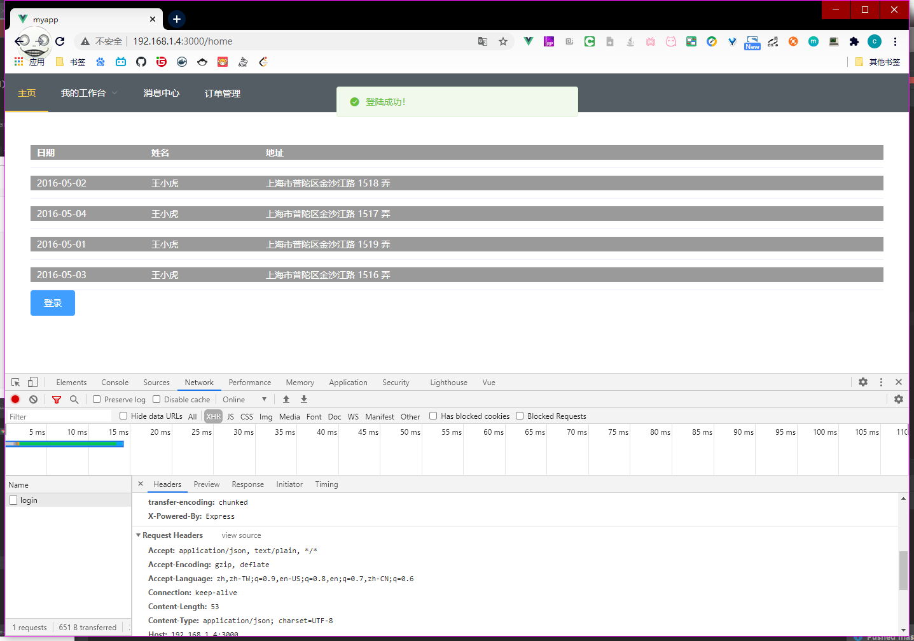Click the DevTools inspect element icon
914x641 pixels.
pyautogui.click(x=16, y=383)
